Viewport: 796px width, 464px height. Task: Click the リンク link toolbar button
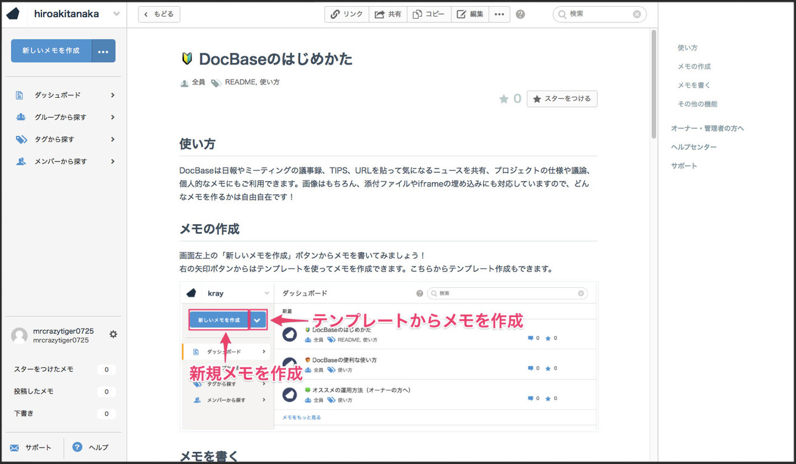[347, 14]
